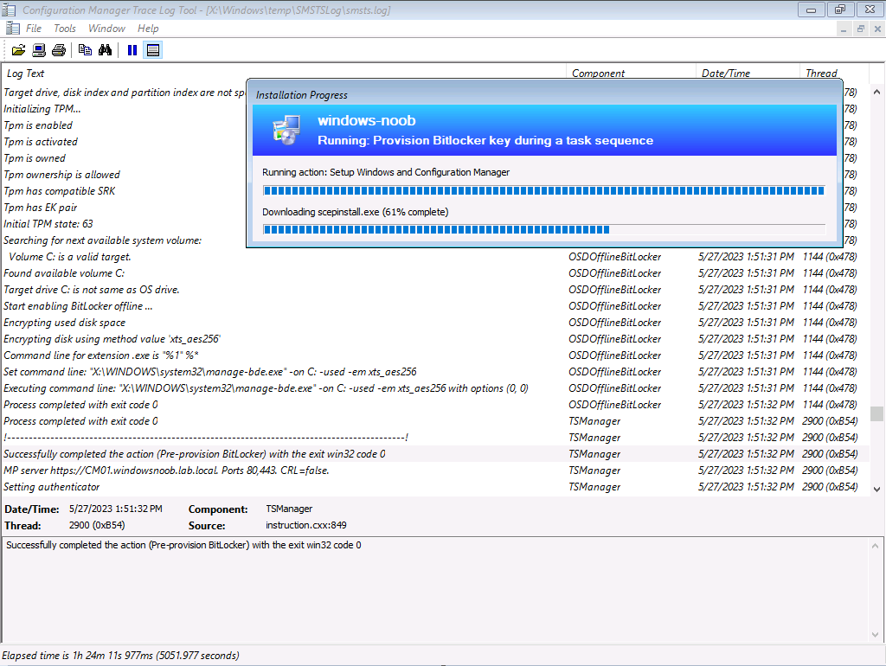Open the Help menu
The width and height of the screenshot is (886, 666).
point(148,29)
